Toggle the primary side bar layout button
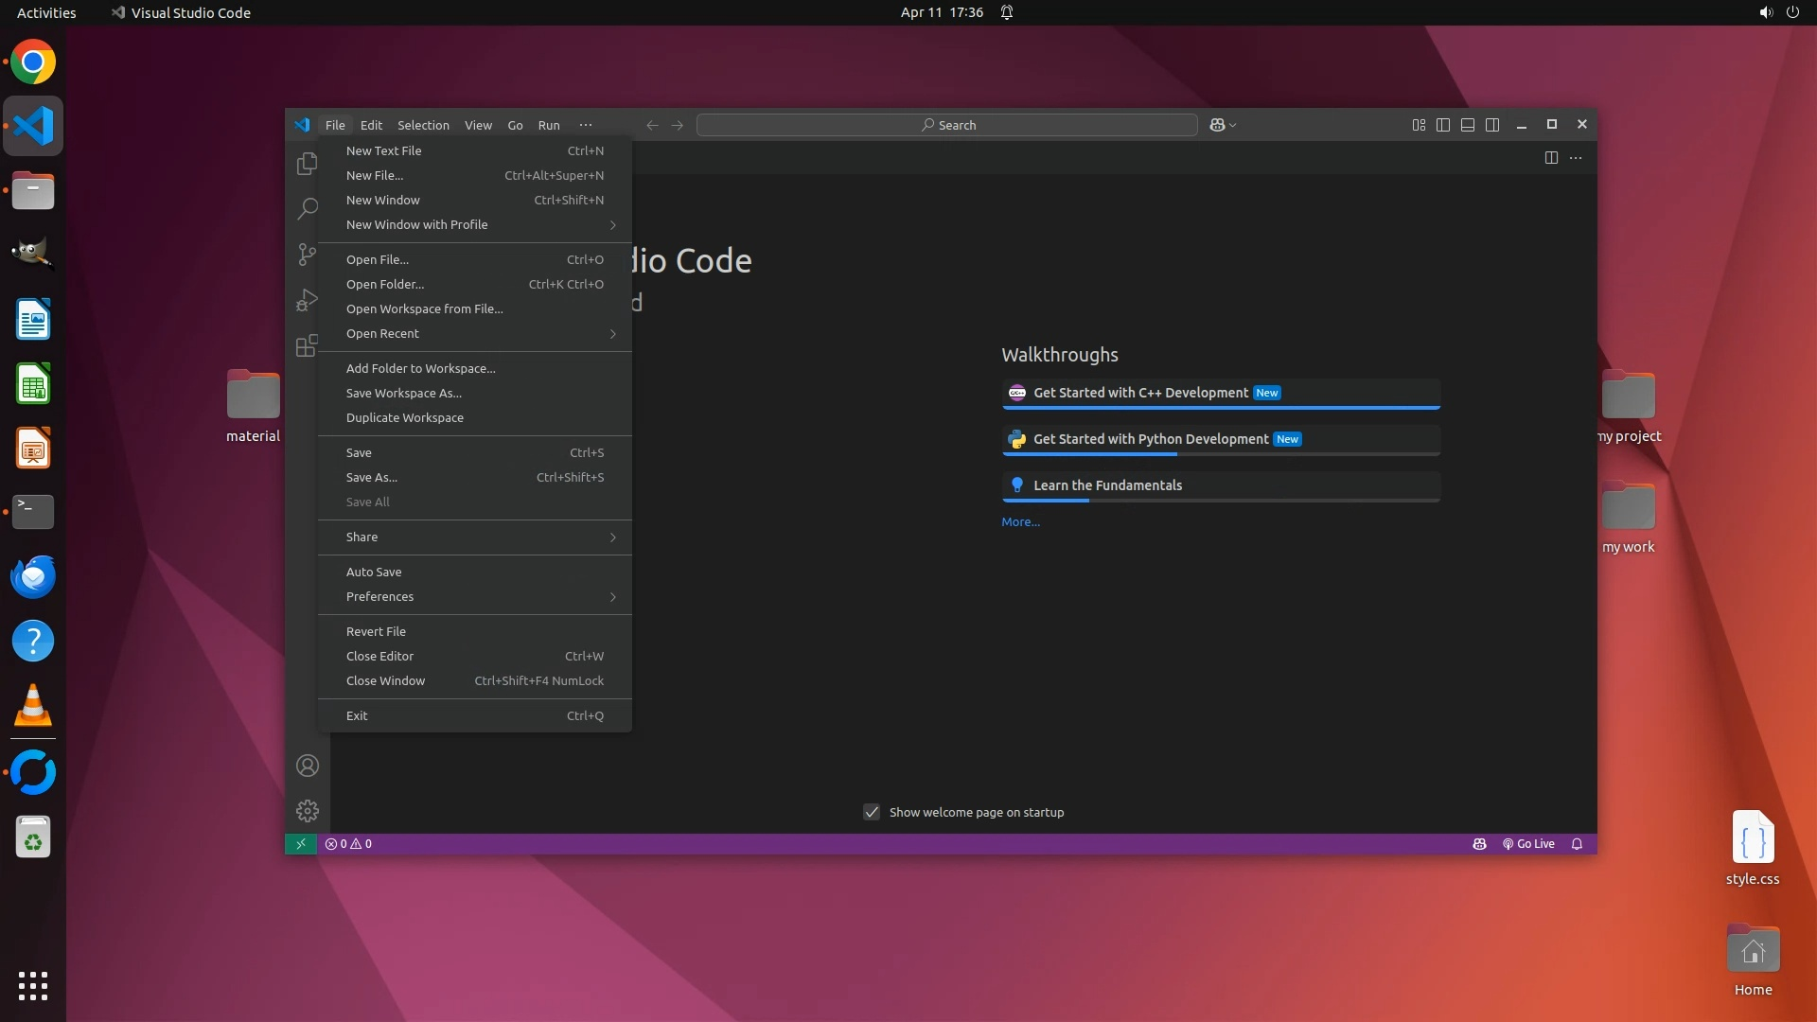1817x1022 pixels. (x=1442, y=125)
